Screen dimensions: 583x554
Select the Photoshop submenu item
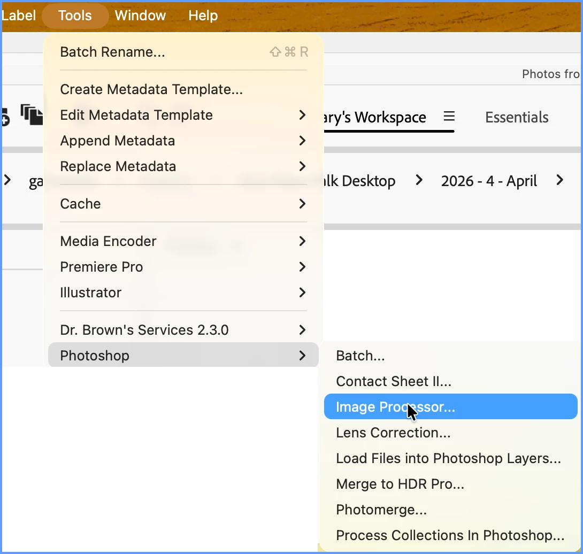[183, 356]
